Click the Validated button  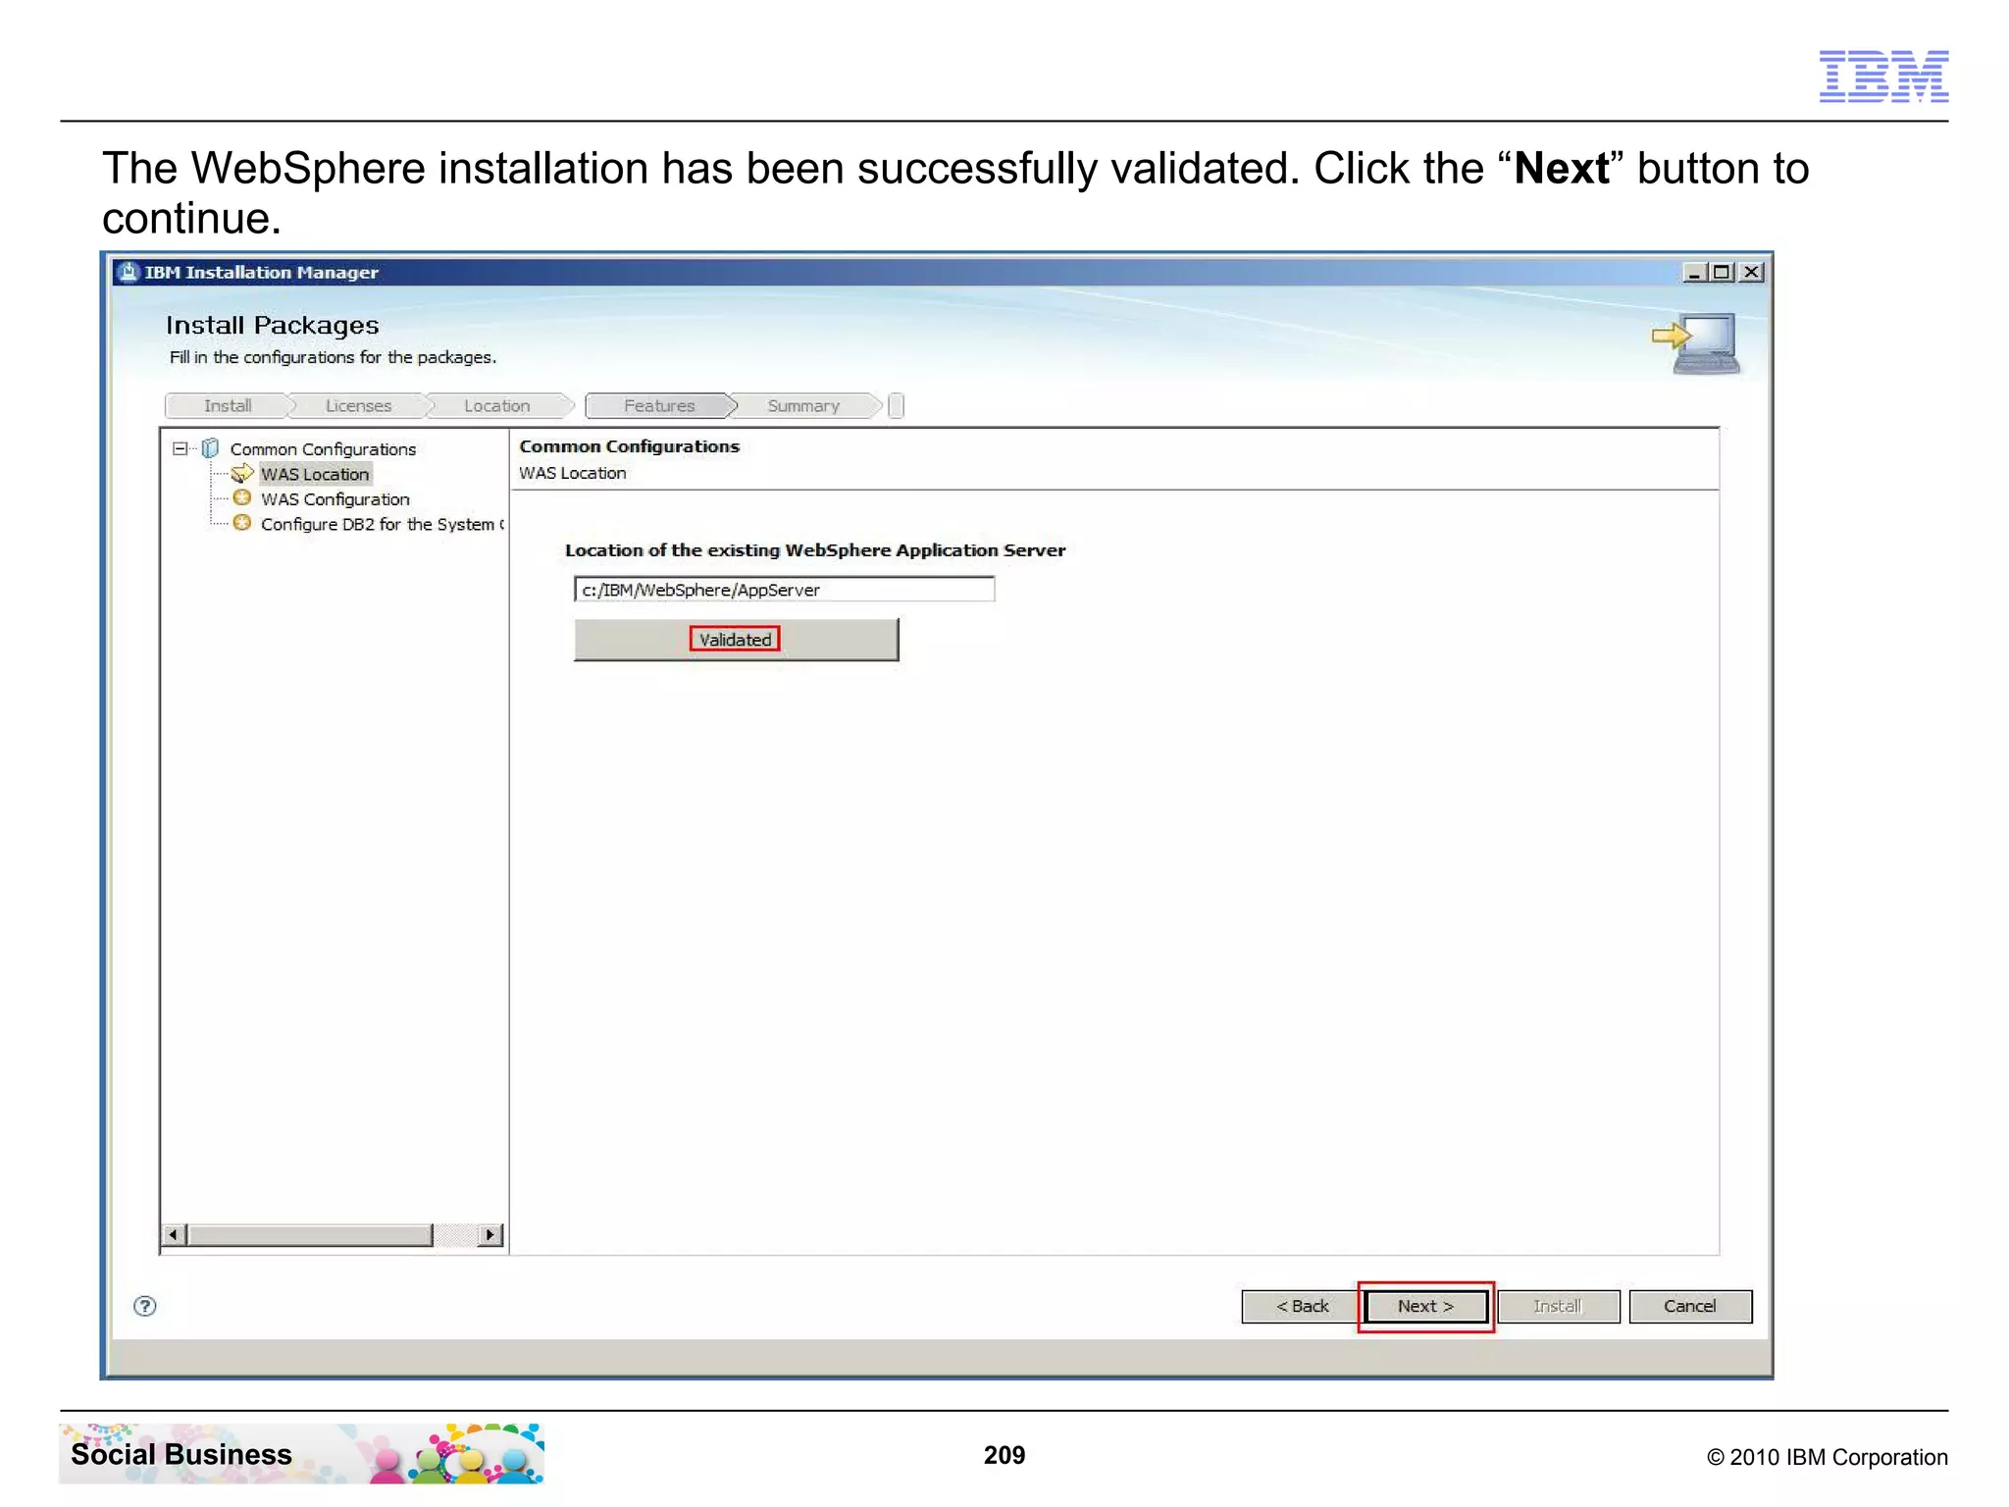736,640
